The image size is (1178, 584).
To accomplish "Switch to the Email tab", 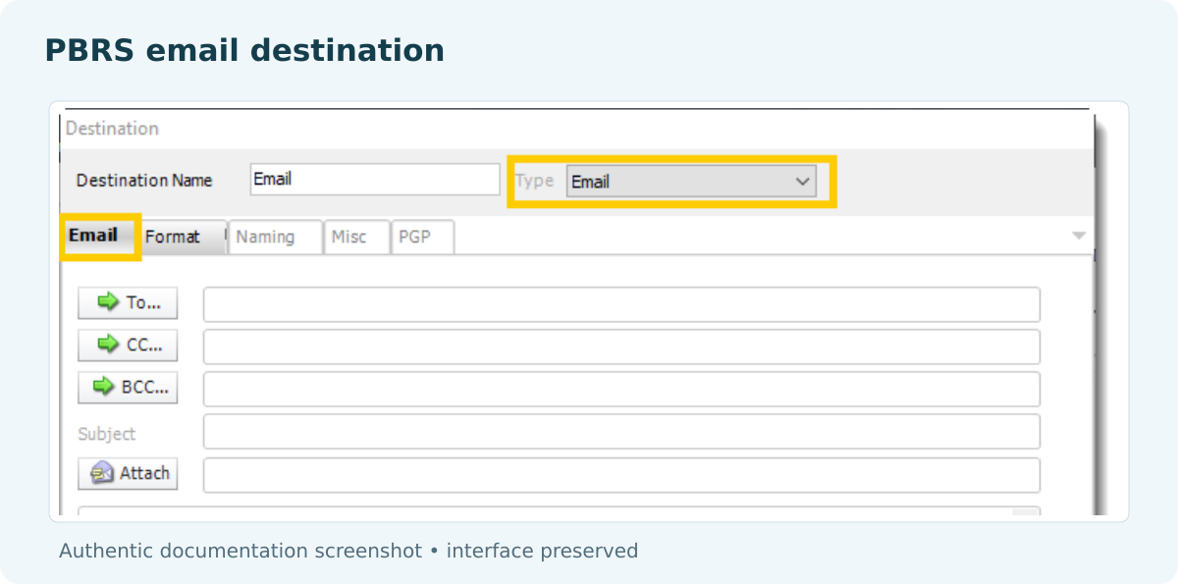I will pyautogui.click(x=97, y=236).
